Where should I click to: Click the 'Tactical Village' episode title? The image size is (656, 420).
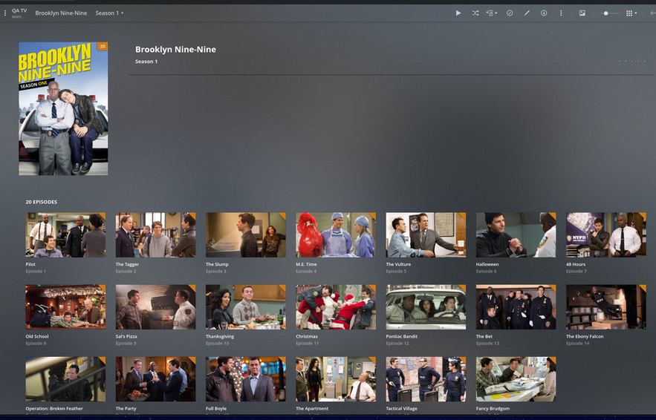[402, 409]
